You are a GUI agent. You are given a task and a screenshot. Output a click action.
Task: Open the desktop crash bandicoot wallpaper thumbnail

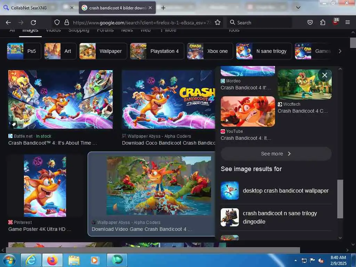[230, 191]
